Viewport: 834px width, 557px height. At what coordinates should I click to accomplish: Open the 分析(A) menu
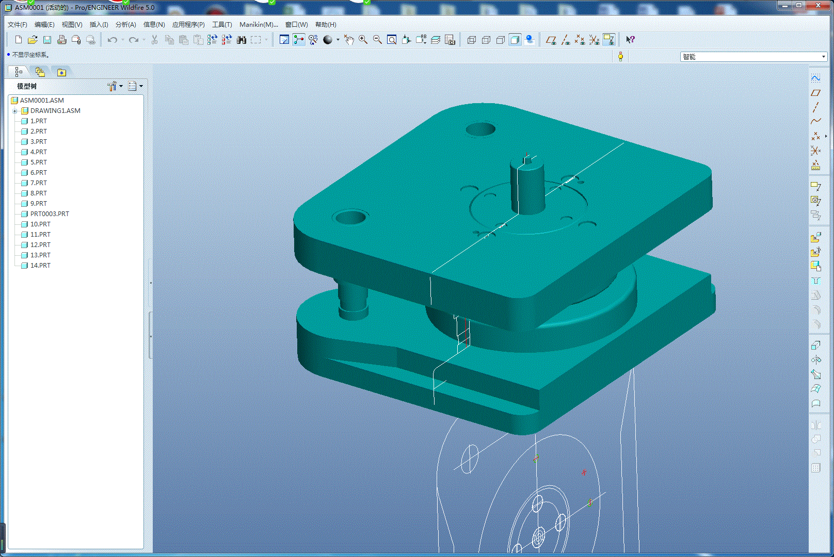pyautogui.click(x=125, y=24)
